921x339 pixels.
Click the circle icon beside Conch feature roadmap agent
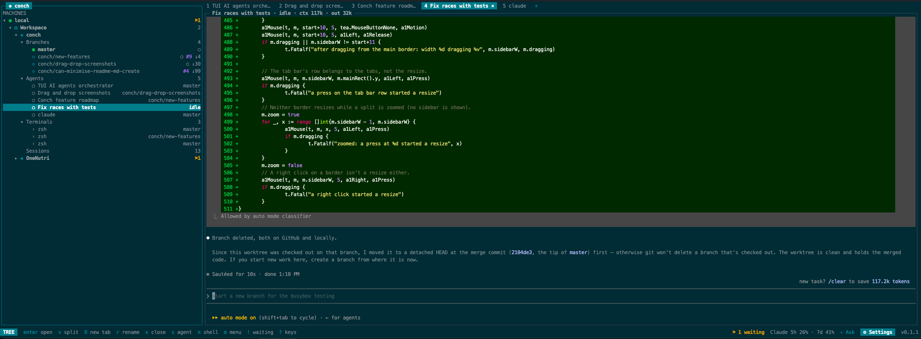[x=33, y=100]
